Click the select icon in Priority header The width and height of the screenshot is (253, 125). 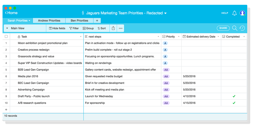pyautogui.click(x=164, y=37)
